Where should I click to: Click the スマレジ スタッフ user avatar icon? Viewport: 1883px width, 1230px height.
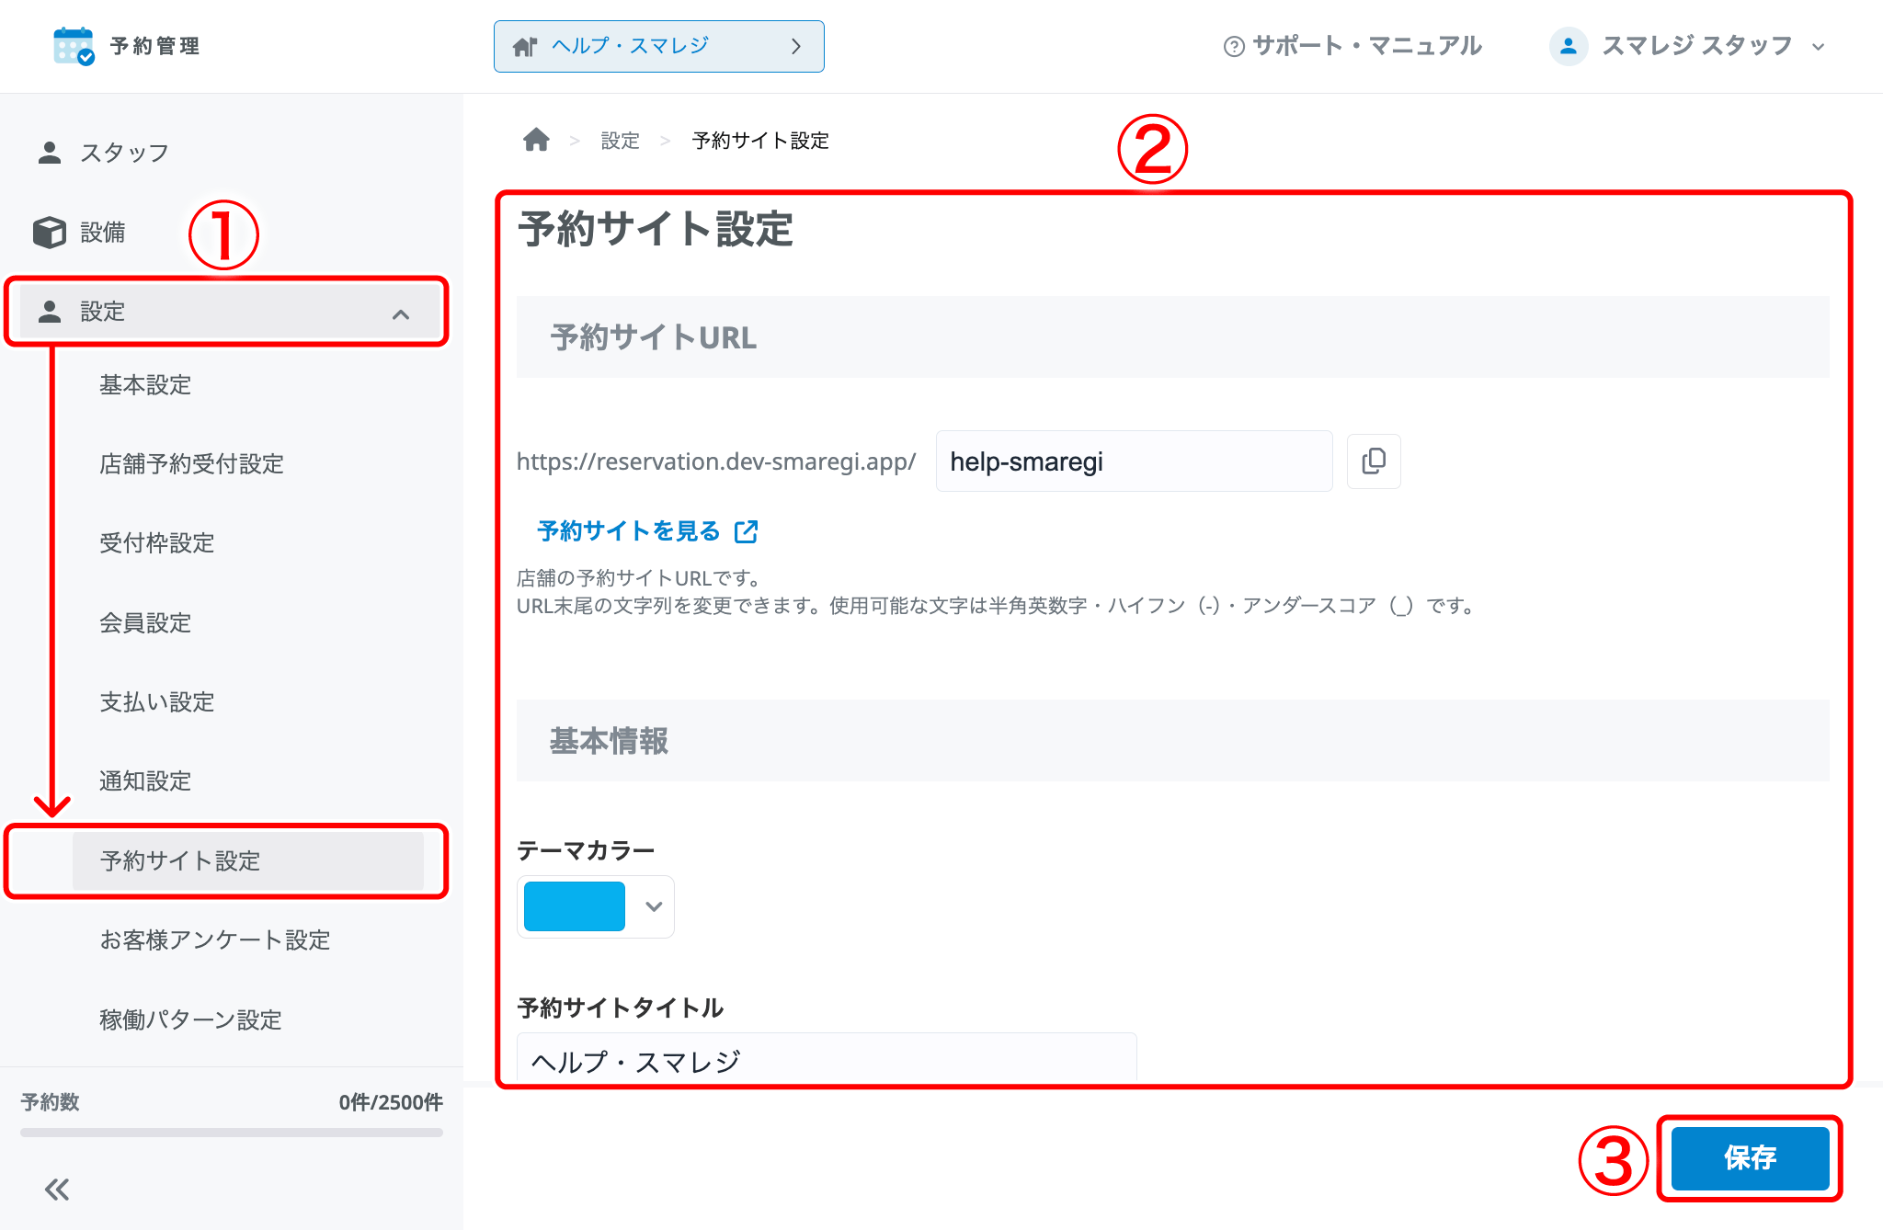click(x=1569, y=46)
